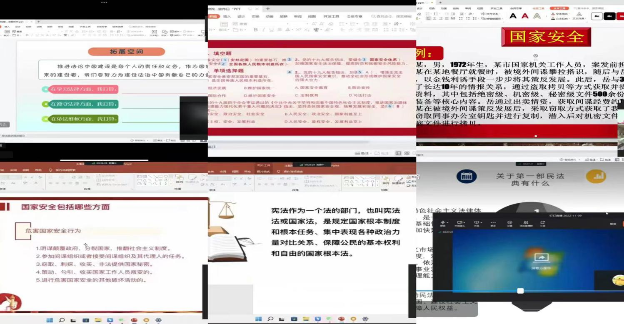Click the 分享 share icon in DingTalk live
This screenshot has width=624, height=324.
[x=542, y=223]
